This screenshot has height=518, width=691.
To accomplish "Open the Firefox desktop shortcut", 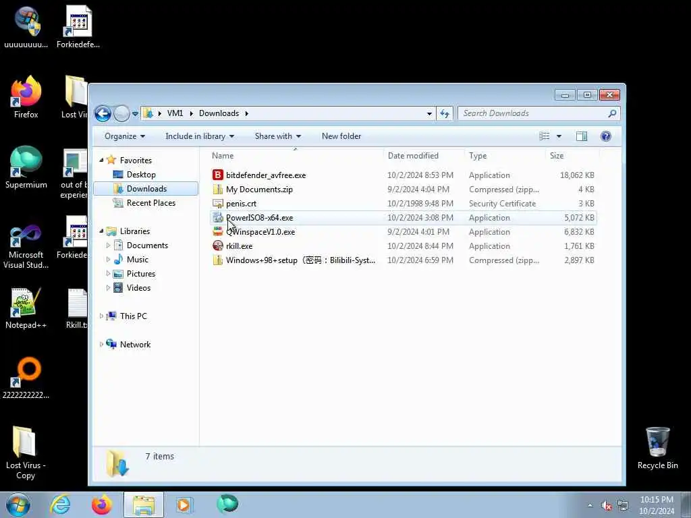I will coord(26,97).
